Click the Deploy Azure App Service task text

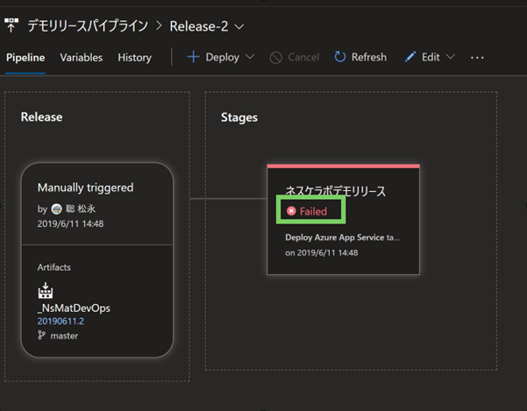[343, 237]
